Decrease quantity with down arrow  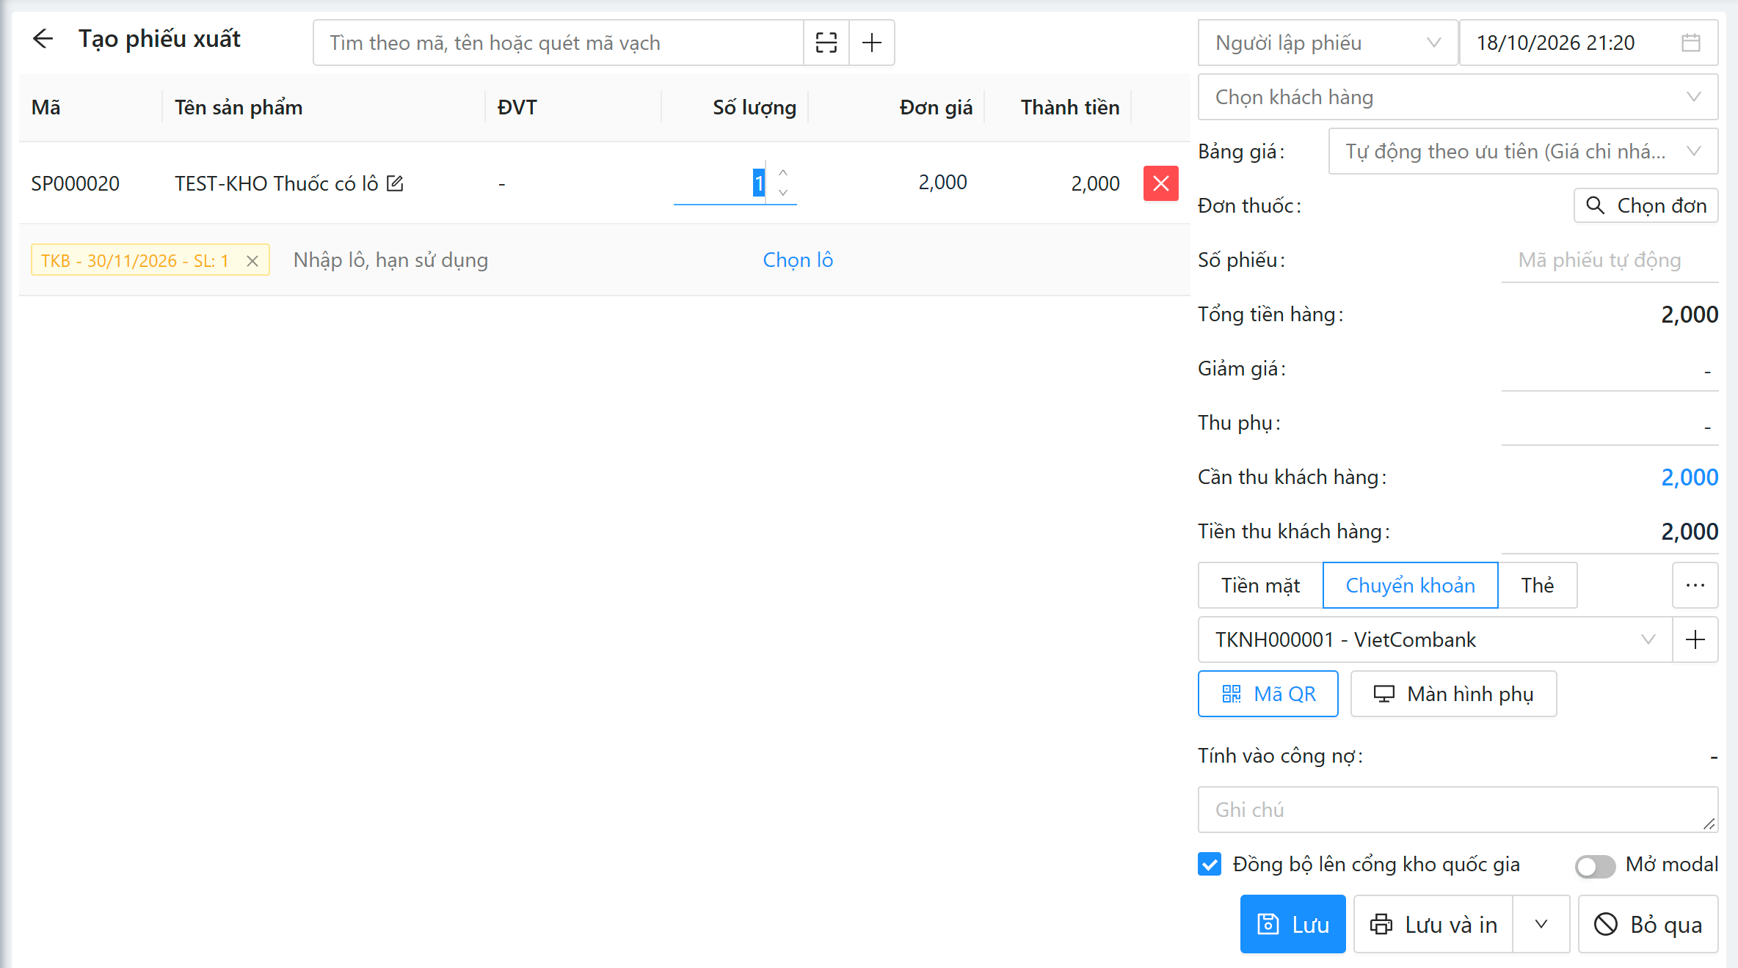[x=783, y=192]
